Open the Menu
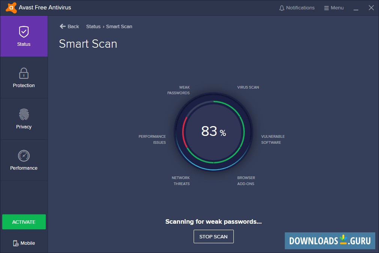The width and height of the screenshot is (379, 253). click(x=334, y=8)
